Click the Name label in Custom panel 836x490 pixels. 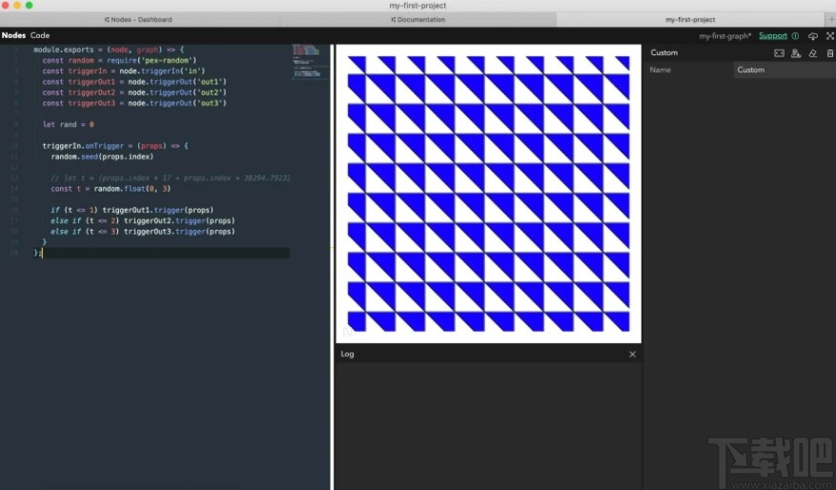(660, 70)
